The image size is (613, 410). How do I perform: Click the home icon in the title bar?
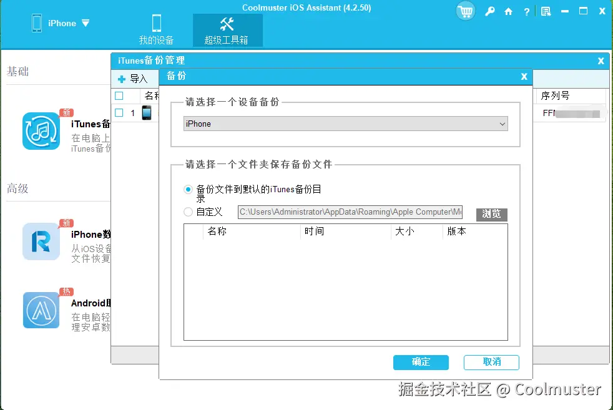tap(507, 11)
